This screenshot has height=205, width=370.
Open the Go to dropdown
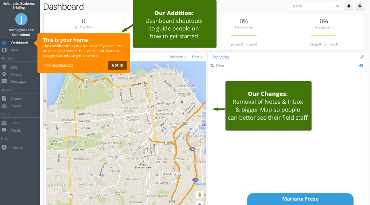click(x=316, y=6)
